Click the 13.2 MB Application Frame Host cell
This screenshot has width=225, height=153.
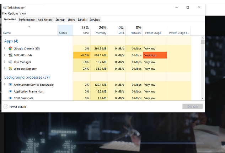[99, 91]
